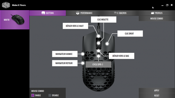
Task: Click the scroll-down marker dot below wheel
Action: pyautogui.click(x=99, y=51)
